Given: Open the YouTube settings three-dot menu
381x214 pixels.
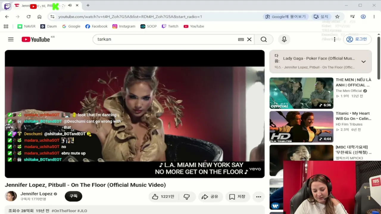Looking at the screenshot, I should point(335,39).
